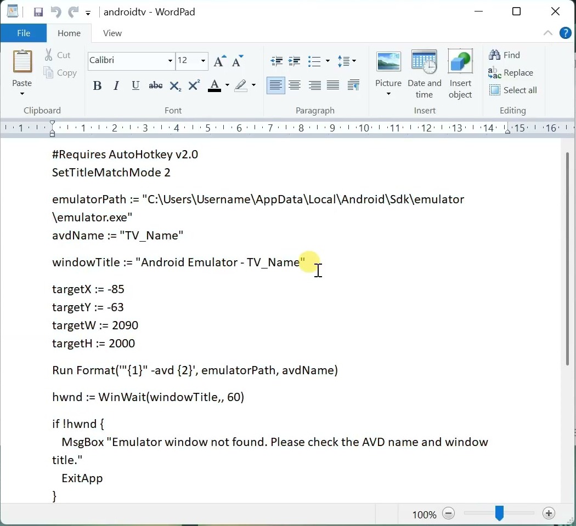Image resolution: width=576 pixels, height=526 pixels.
Task: Open Paragraph dialog icon
Action: coord(353,85)
